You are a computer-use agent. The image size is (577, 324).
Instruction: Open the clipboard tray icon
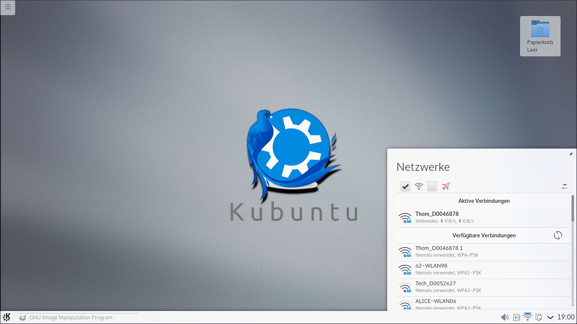(x=539, y=317)
